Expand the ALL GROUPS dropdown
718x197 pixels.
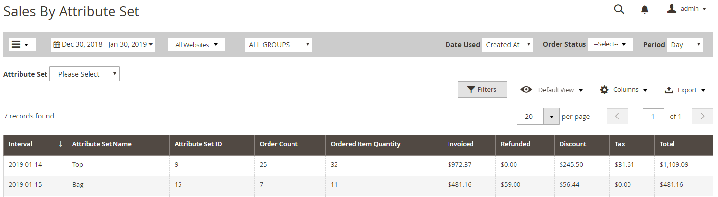point(278,44)
